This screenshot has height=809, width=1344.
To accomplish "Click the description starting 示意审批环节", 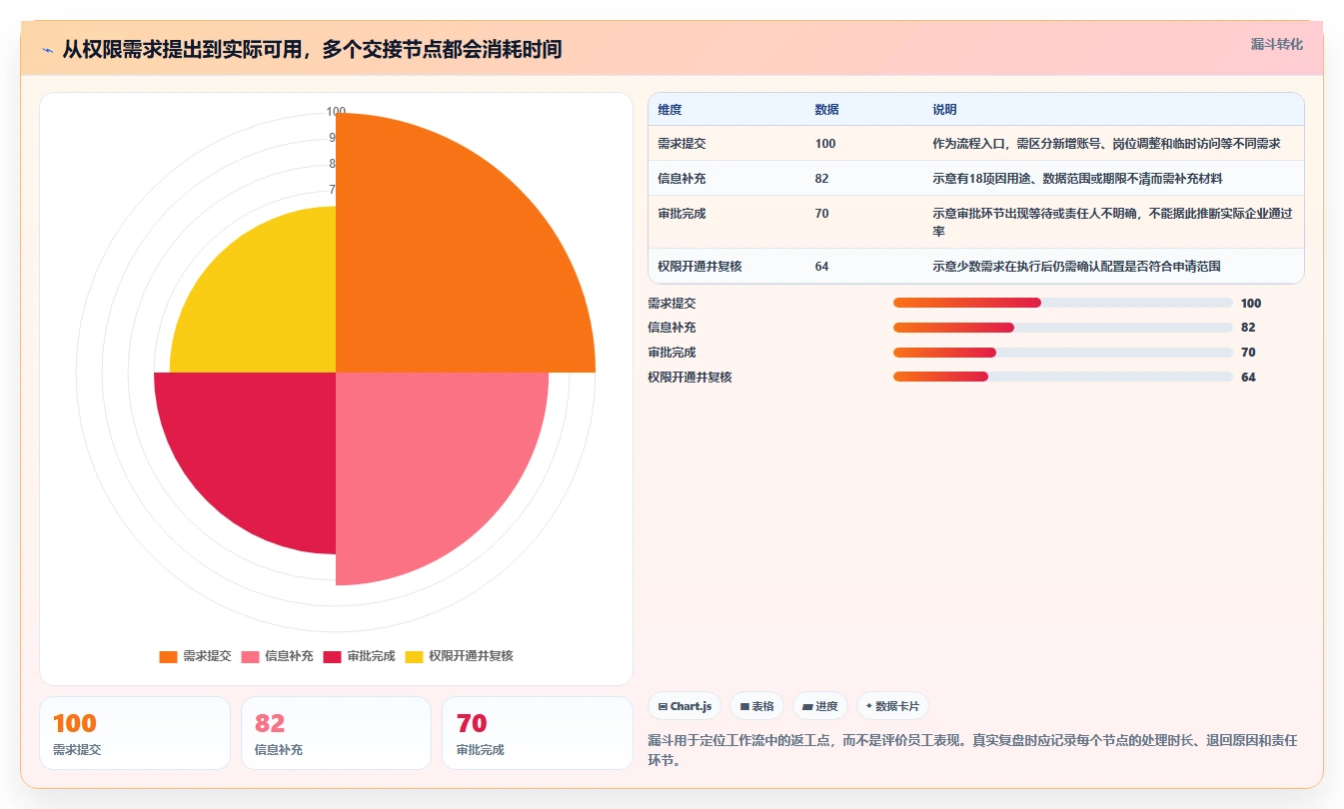I will (1112, 222).
